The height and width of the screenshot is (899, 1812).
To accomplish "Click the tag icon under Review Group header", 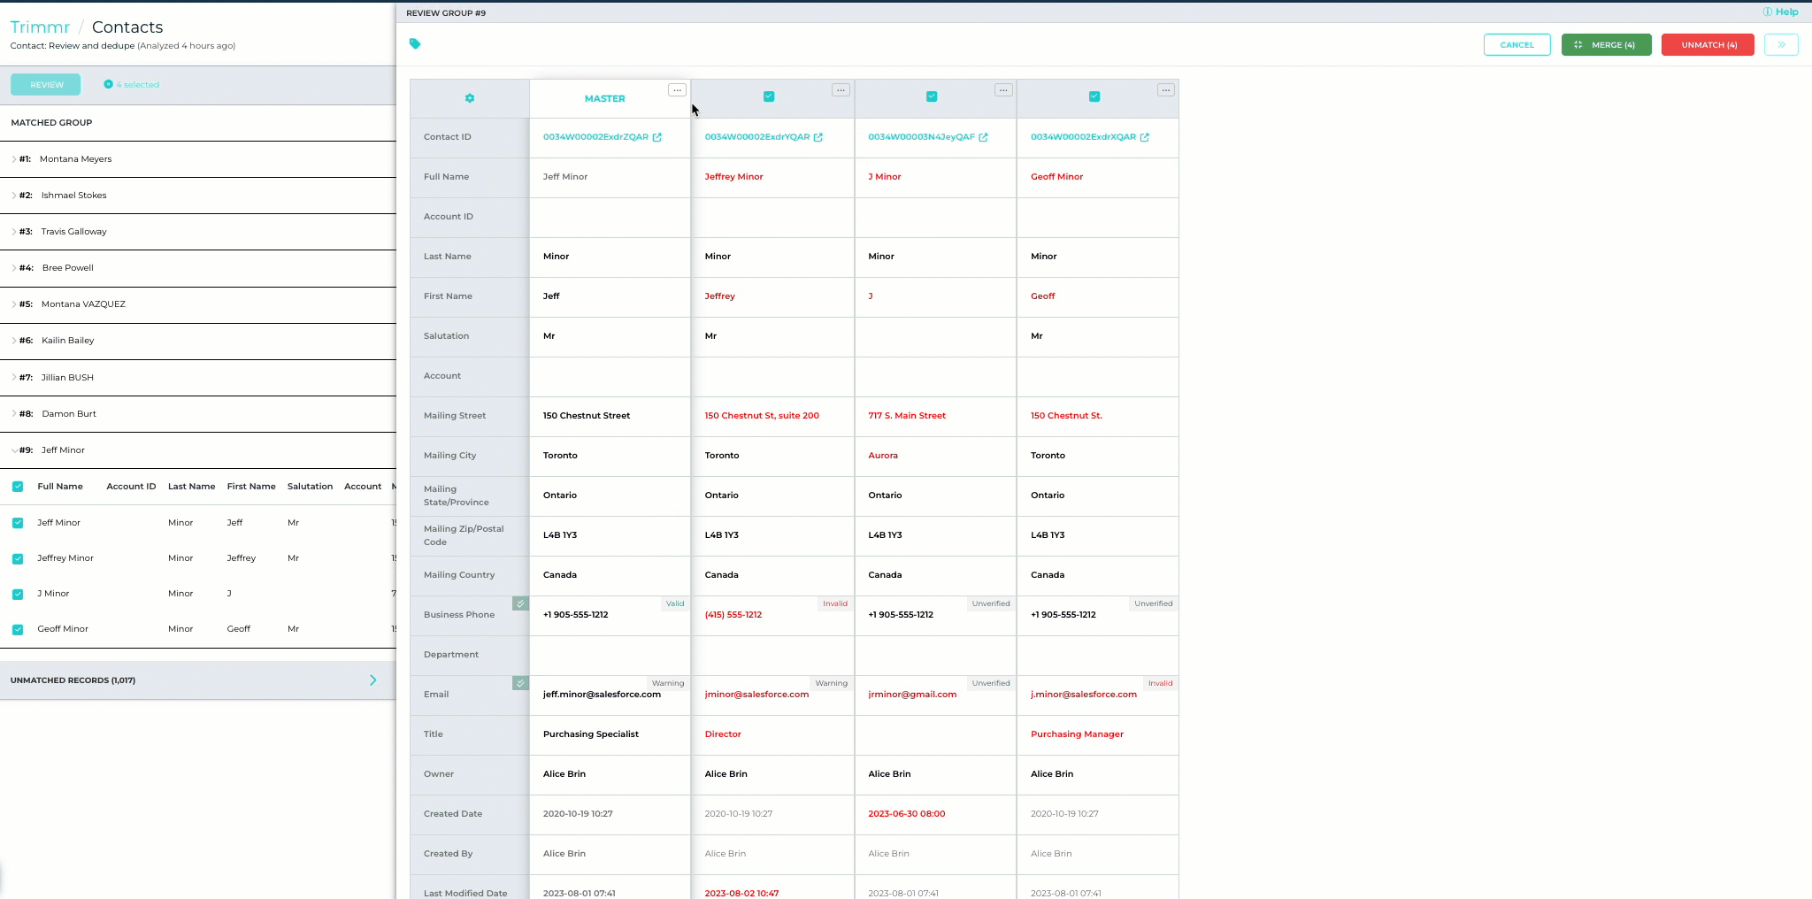I will coord(415,43).
